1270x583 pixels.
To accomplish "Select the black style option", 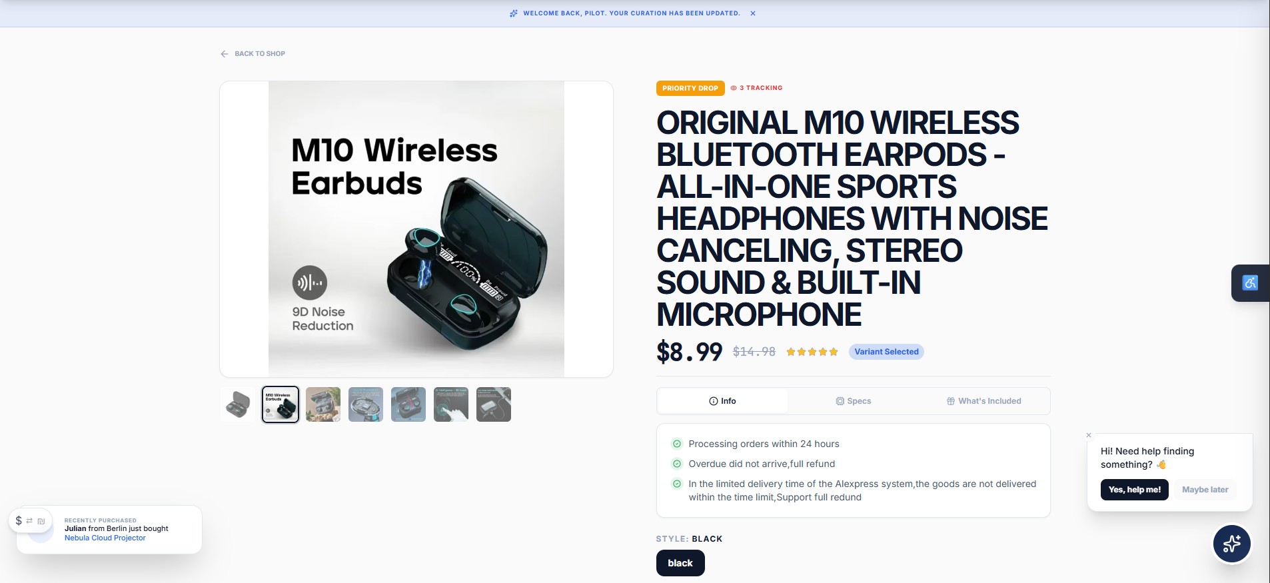I will click(680, 563).
